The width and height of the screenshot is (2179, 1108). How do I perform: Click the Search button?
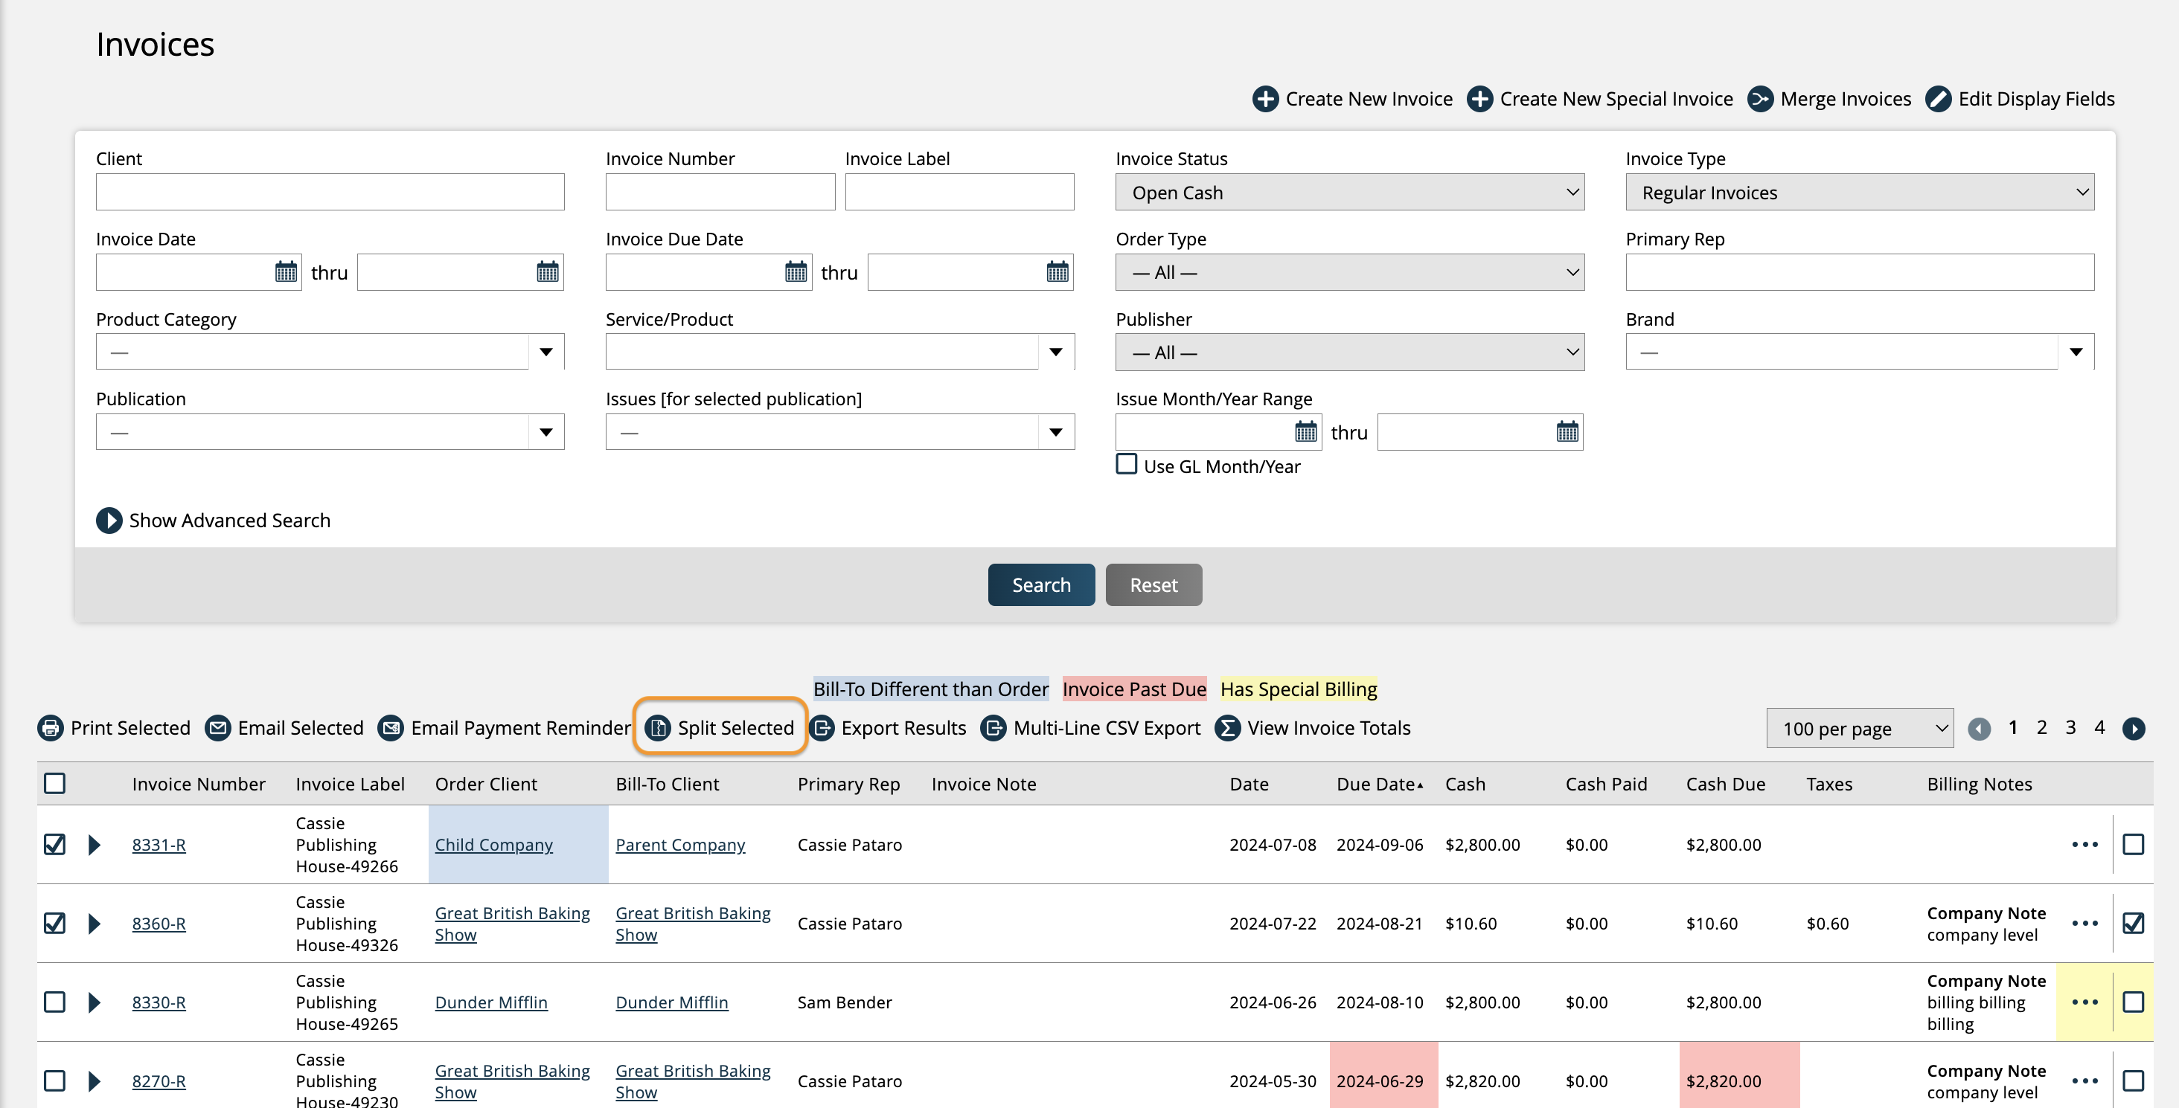(1040, 584)
